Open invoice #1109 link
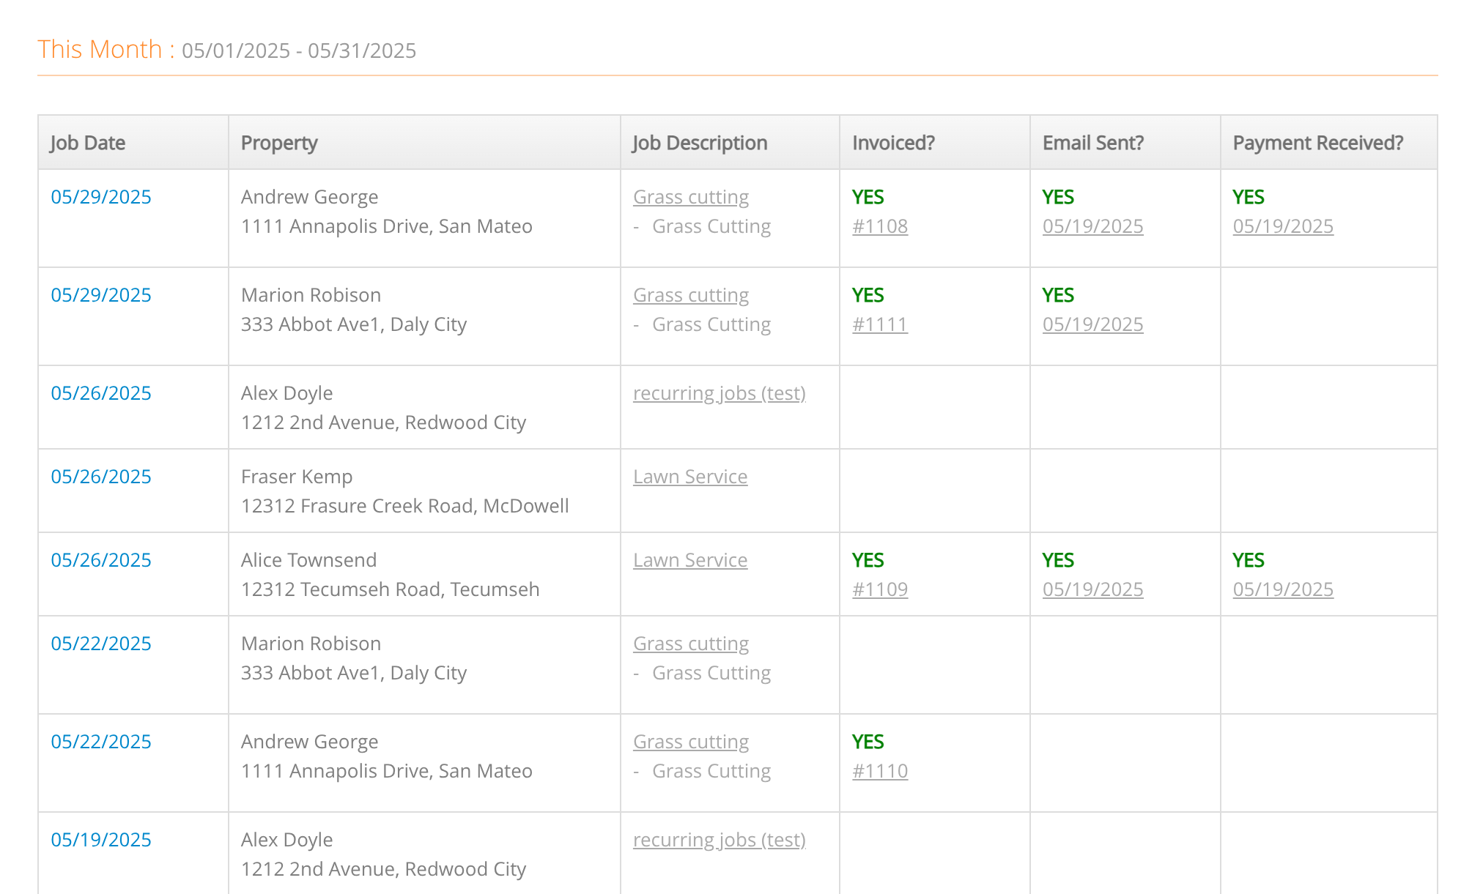 pos(880,589)
